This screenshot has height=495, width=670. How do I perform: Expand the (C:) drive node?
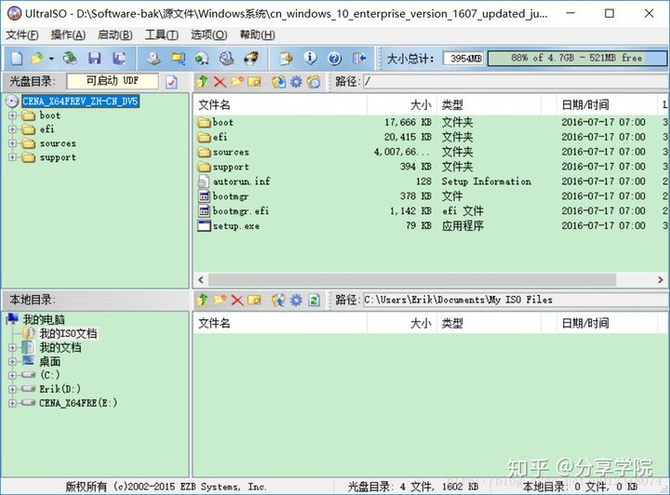pyautogui.click(x=12, y=375)
